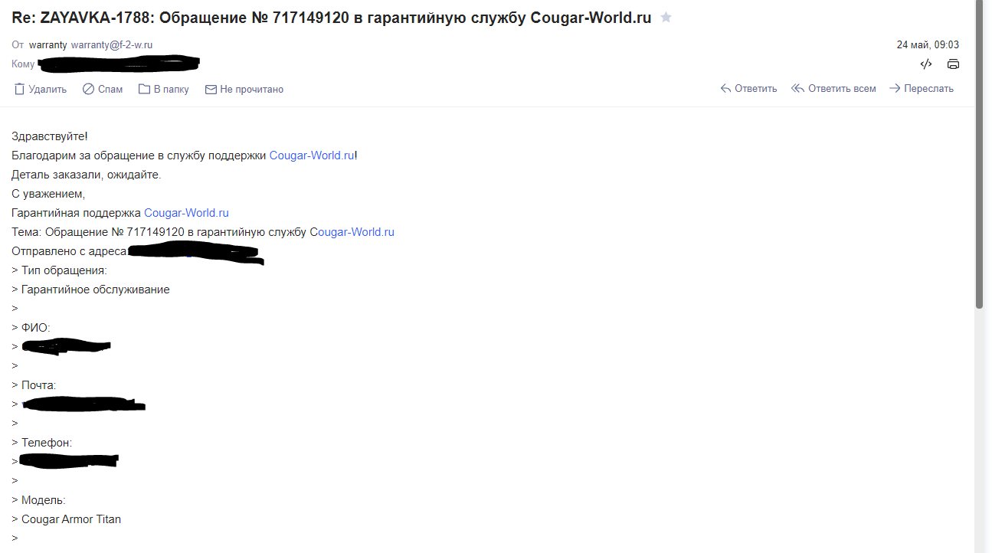Click the model text Cougar Armor Titan
The width and height of the screenshot is (992, 553).
click(71, 519)
